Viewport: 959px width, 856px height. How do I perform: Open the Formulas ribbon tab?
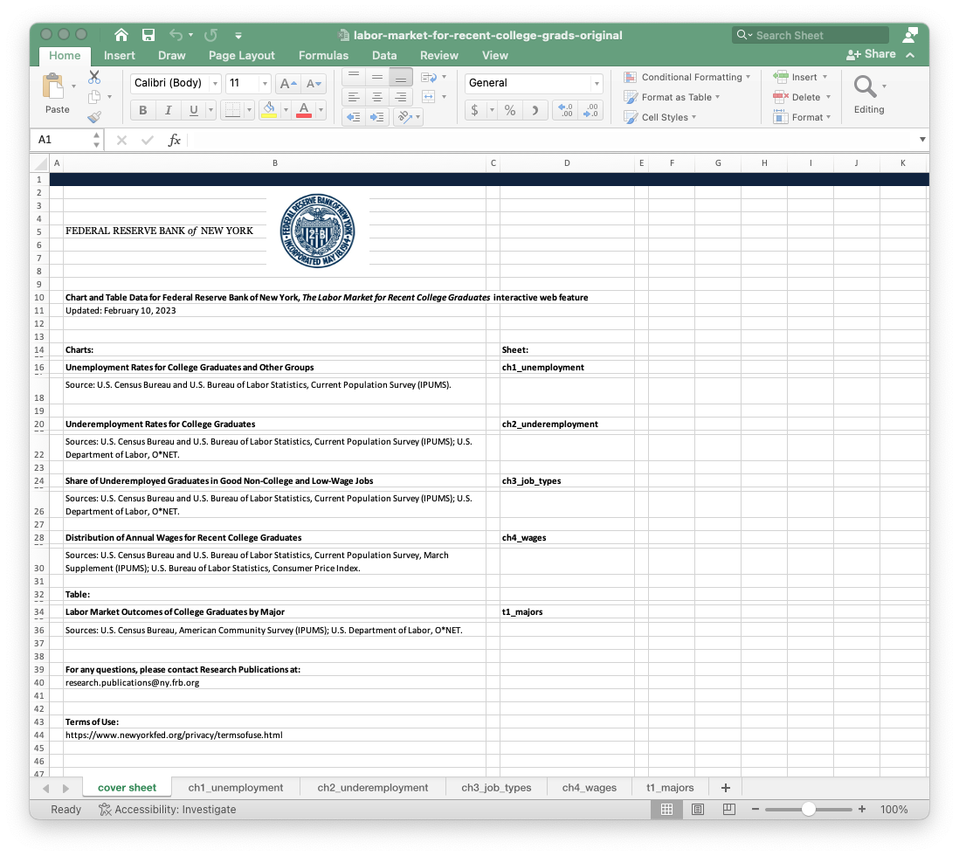coord(323,56)
